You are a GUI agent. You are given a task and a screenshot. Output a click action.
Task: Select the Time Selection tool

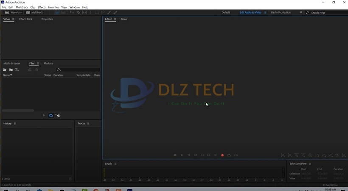90,13
